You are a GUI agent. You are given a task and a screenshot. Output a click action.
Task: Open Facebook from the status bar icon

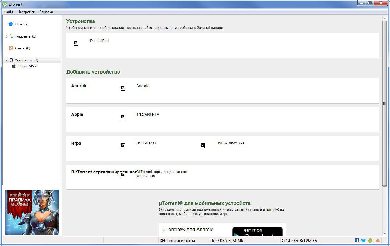(357, 240)
